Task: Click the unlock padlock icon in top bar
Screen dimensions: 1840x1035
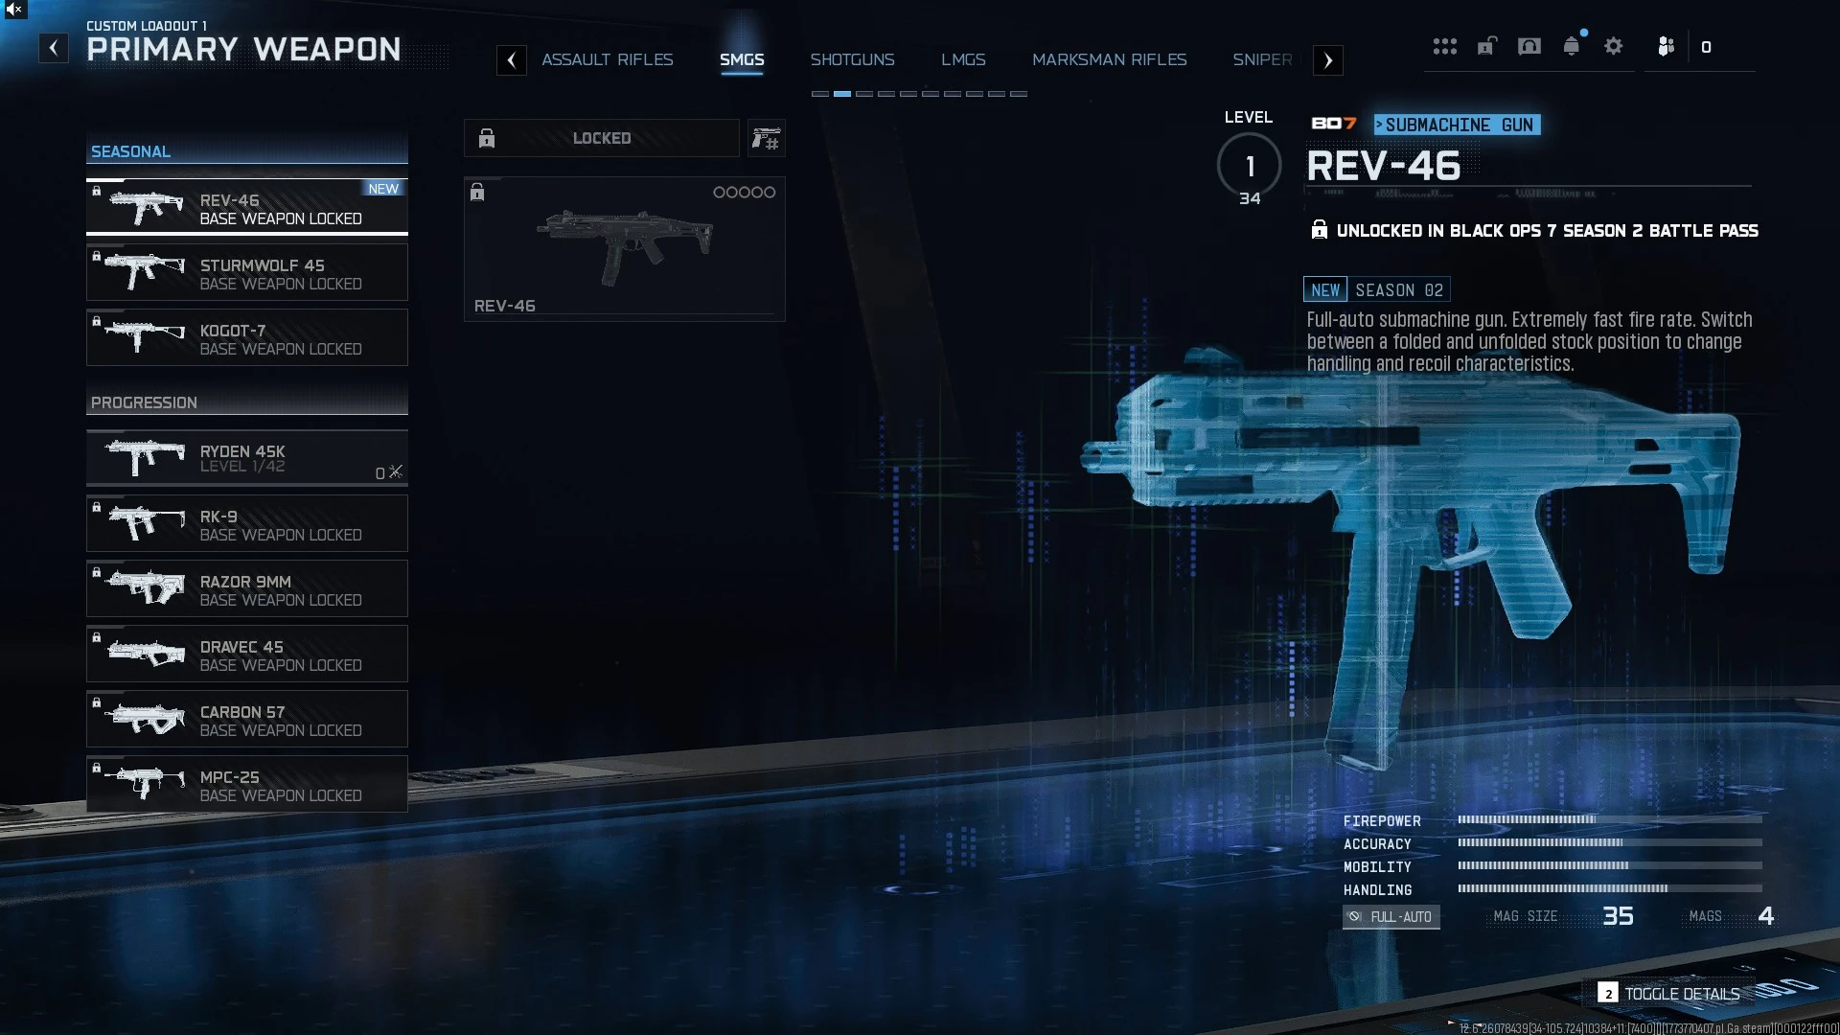Action: (1486, 46)
